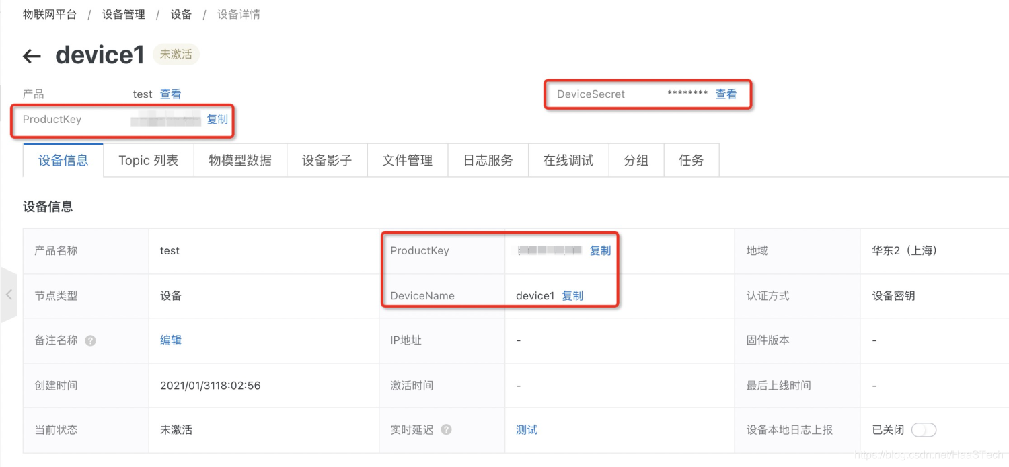
Task: Click the back arrow beside device1
Action: (32, 56)
